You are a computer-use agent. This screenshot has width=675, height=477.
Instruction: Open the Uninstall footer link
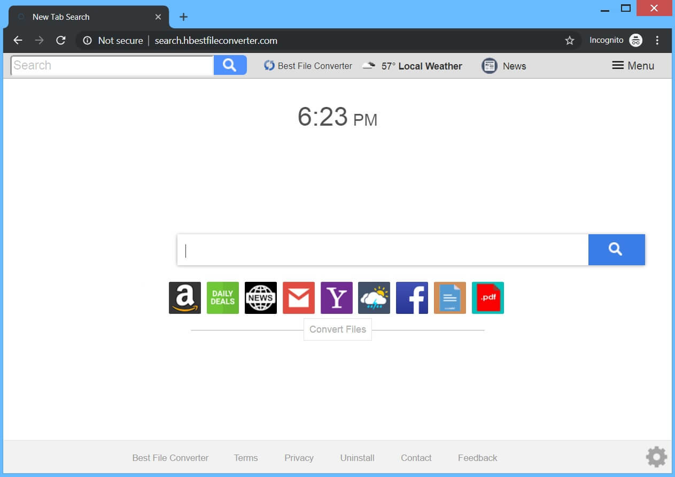358,458
